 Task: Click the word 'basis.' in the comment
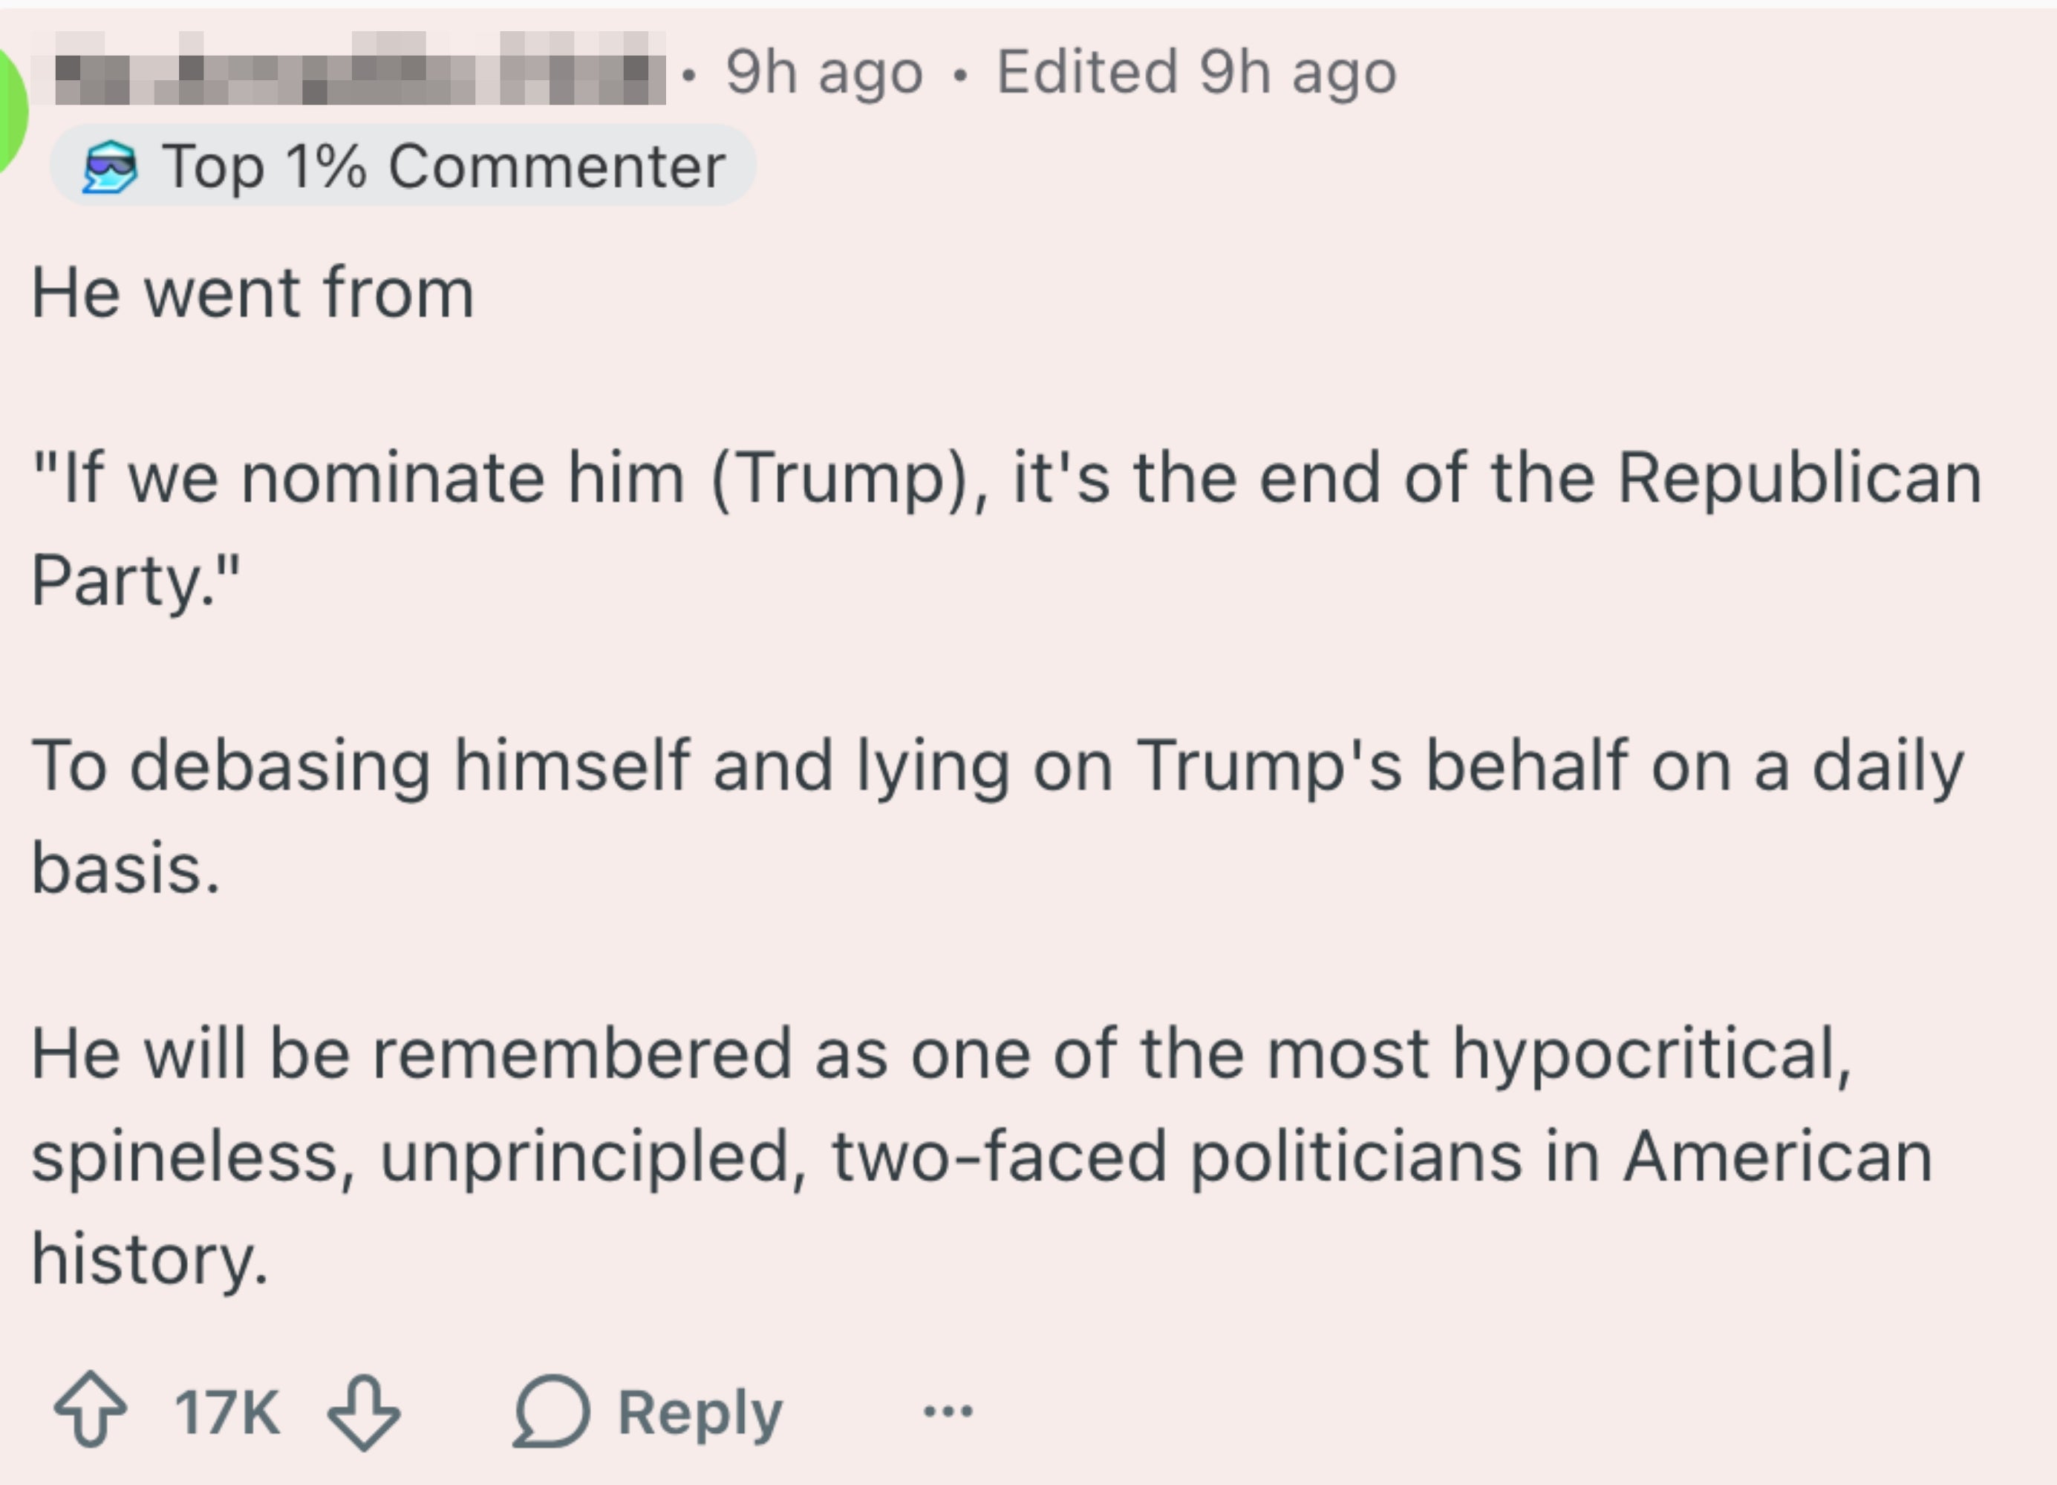[x=125, y=869]
